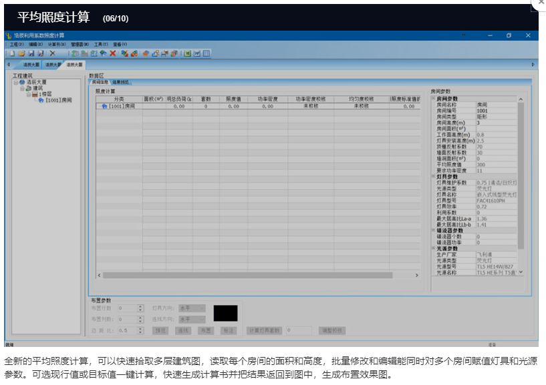The image size is (546, 385).
Task: Click the 灯具套数 result input field
Action: point(299,331)
